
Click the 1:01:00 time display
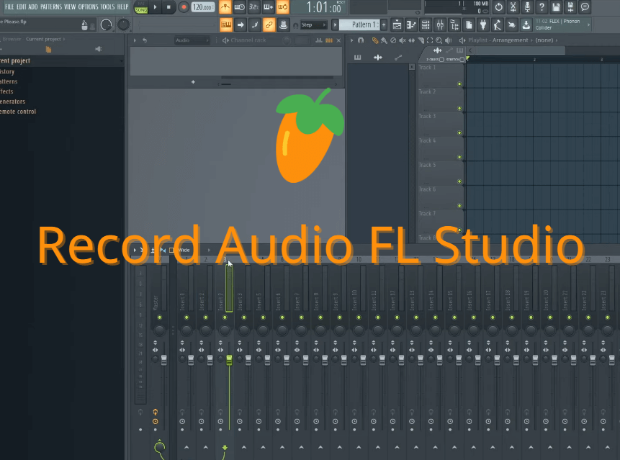[323, 7]
